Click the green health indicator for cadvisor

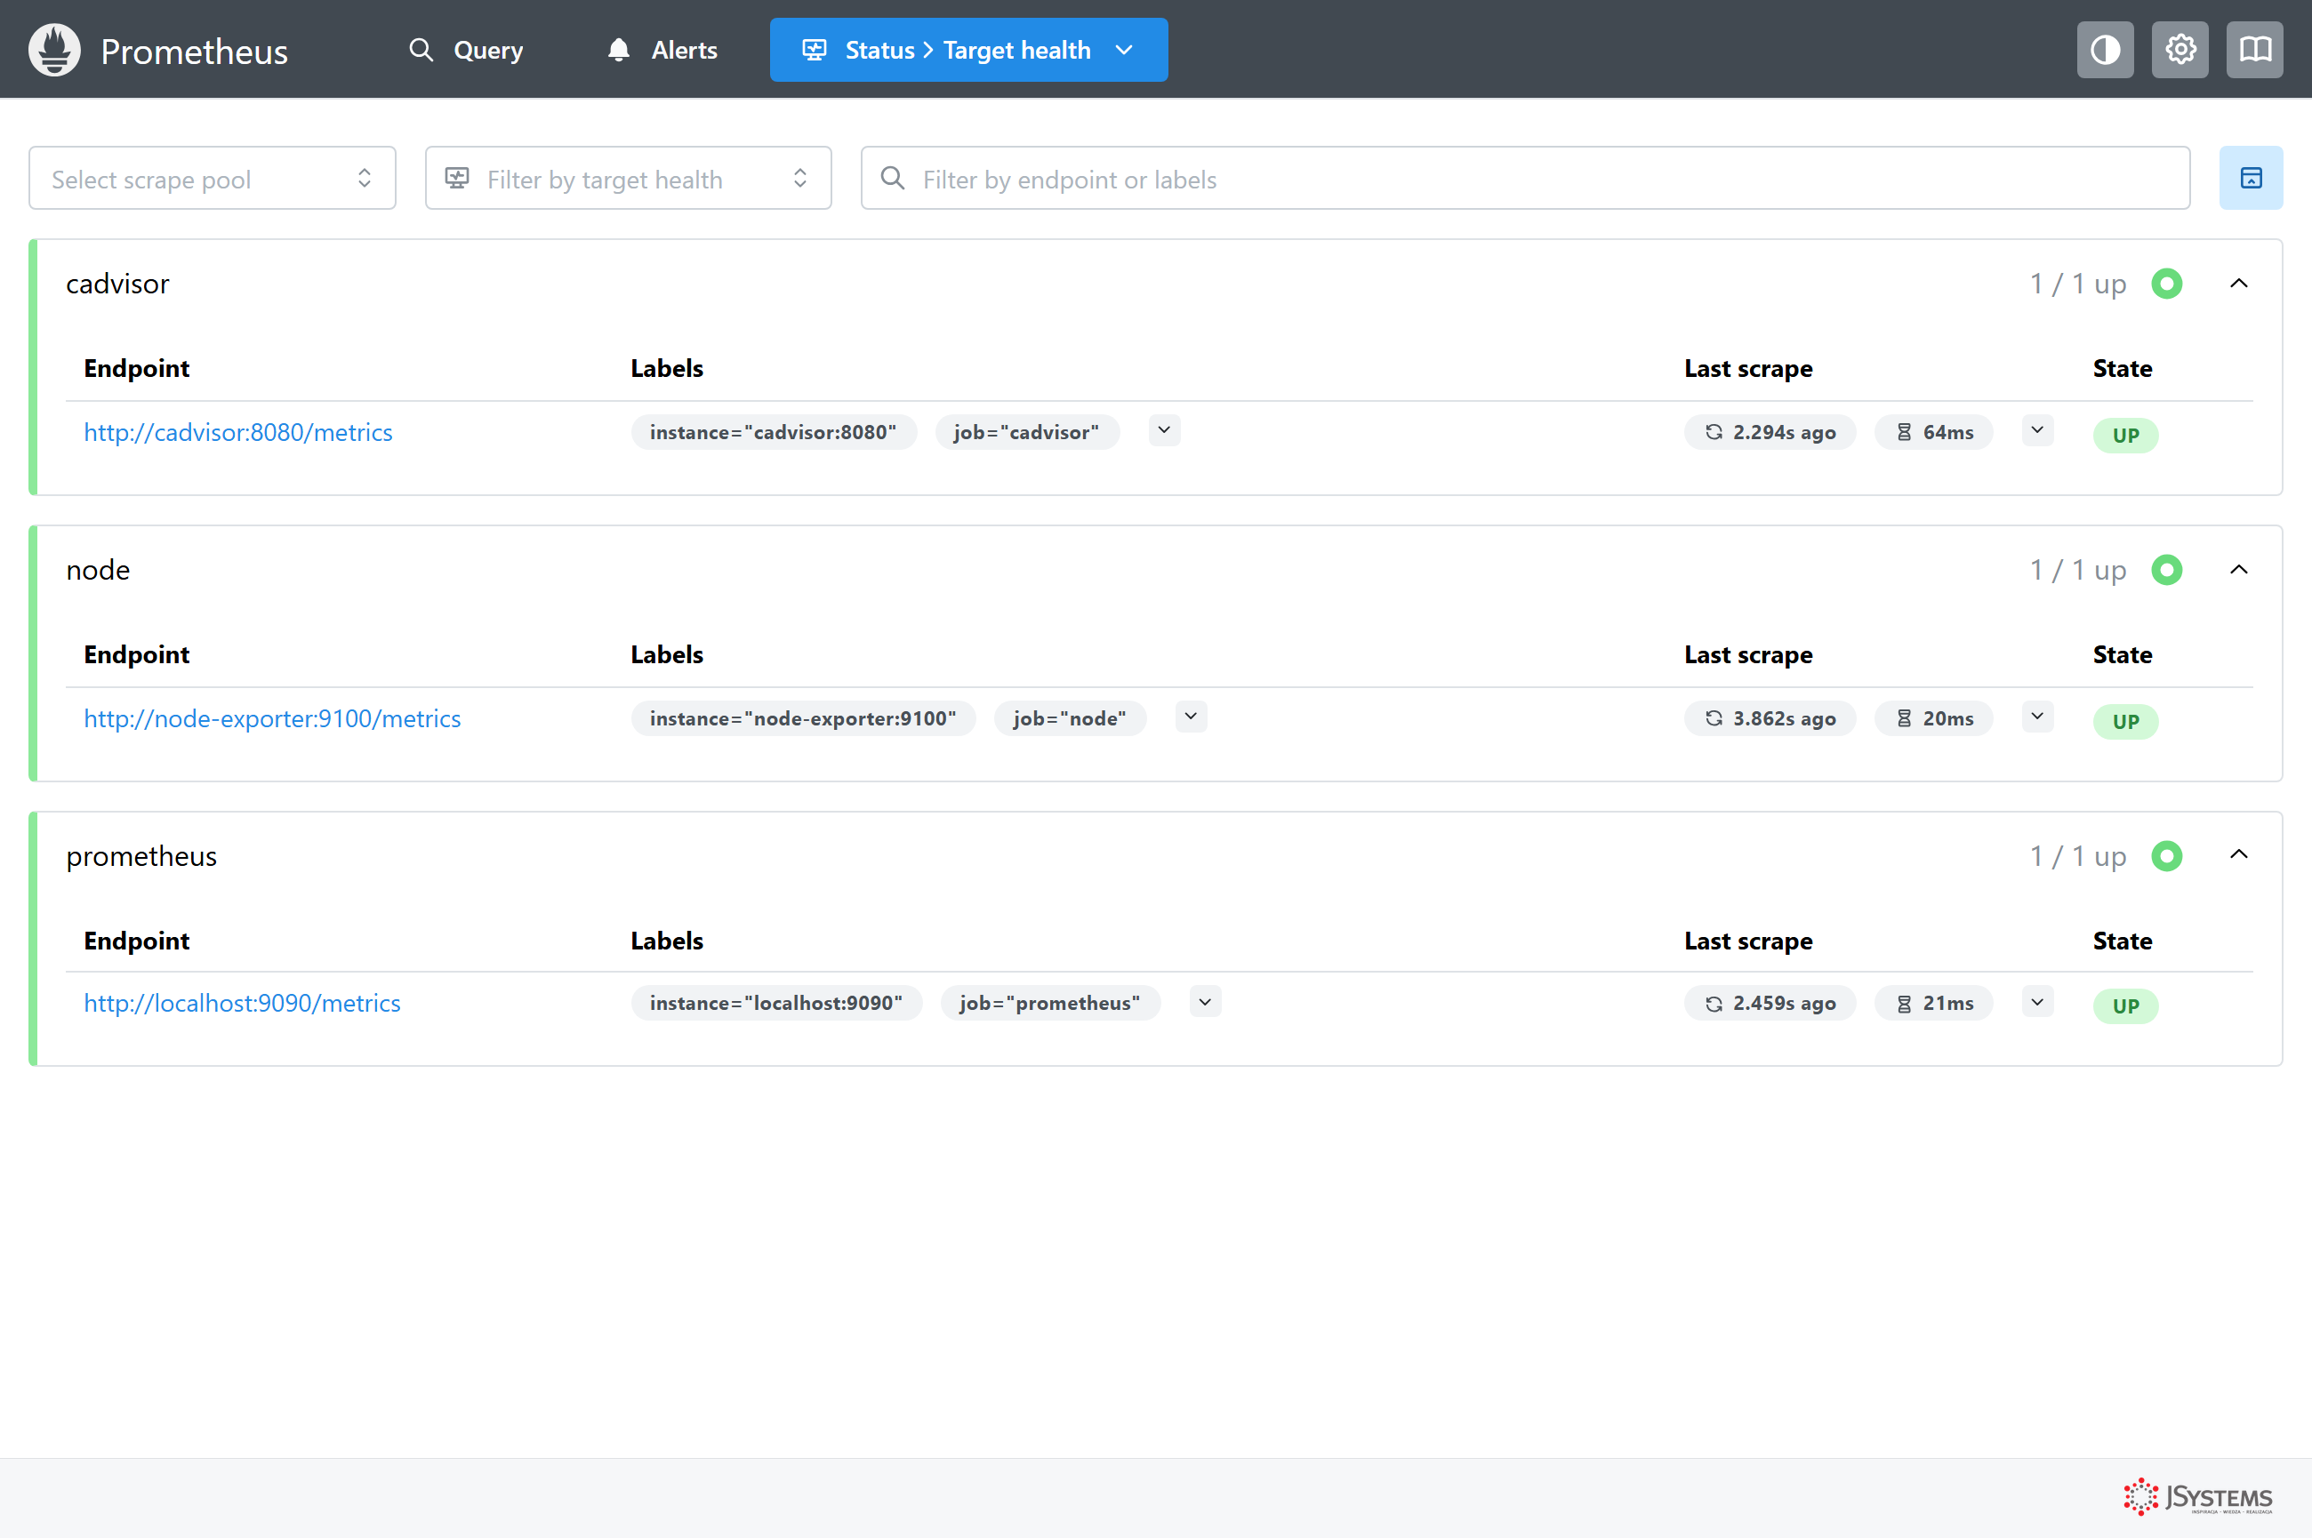[x=2166, y=284]
